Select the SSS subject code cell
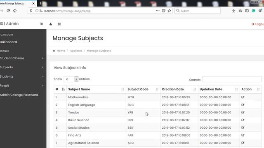264x148 pixels. 143,128
